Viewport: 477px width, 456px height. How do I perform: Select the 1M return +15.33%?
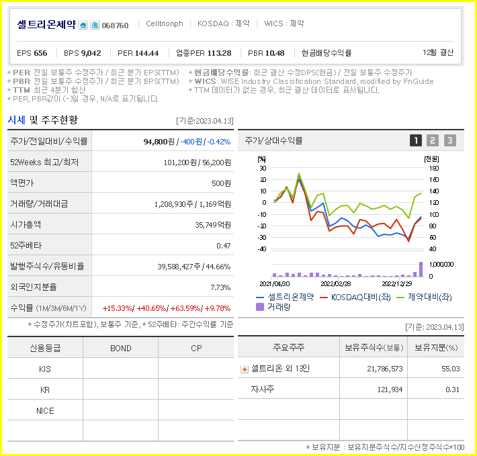tap(117, 308)
